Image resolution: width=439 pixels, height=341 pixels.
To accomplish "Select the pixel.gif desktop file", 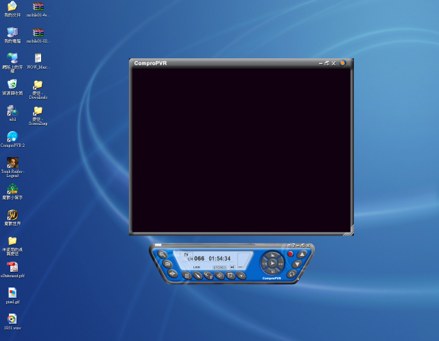I will pyautogui.click(x=12, y=296).
